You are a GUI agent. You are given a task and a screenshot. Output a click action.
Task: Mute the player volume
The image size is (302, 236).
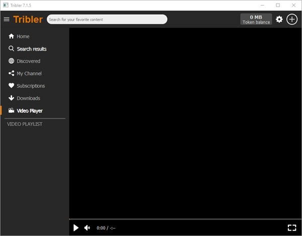pos(87,228)
